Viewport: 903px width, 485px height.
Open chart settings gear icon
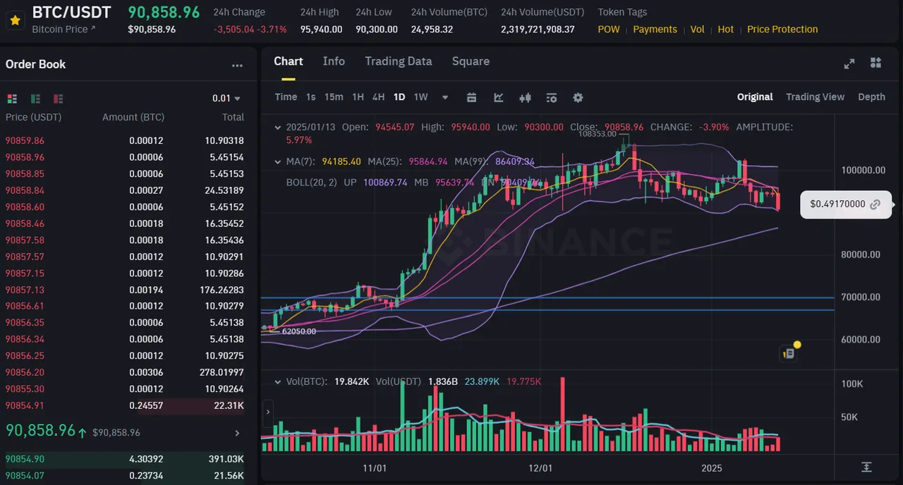tap(578, 97)
